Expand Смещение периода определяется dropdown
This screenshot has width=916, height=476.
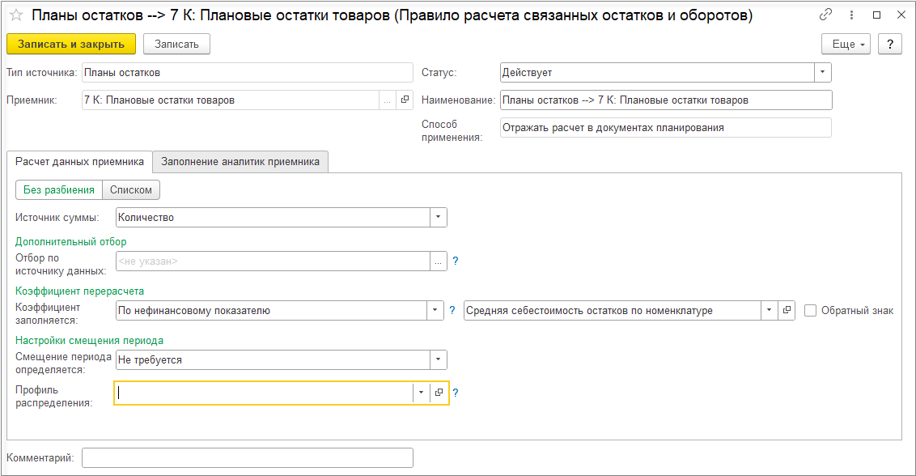(x=438, y=359)
